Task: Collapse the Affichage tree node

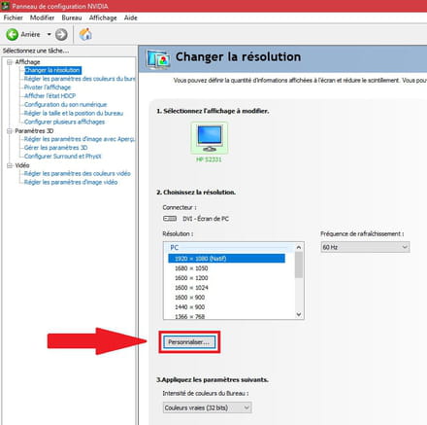Action: coord(10,61)
